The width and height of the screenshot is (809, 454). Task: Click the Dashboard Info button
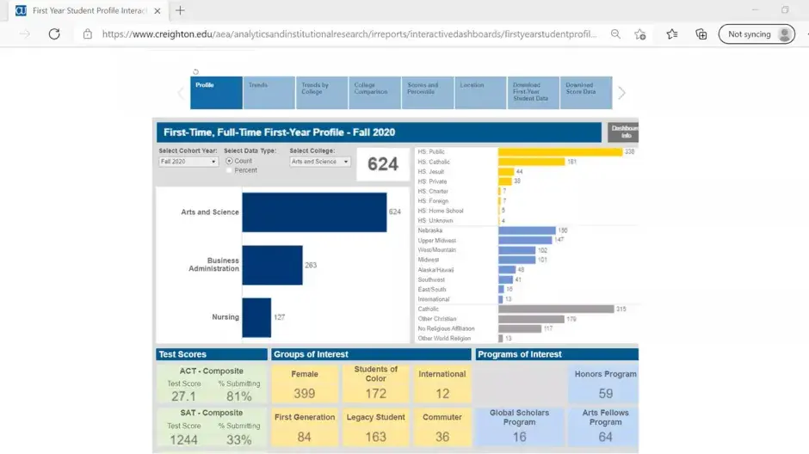pos(622,132)
